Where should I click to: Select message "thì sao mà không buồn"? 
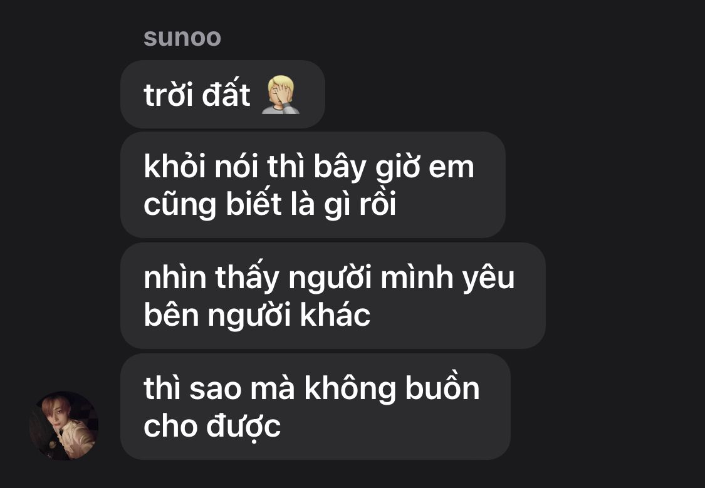pyautogui.click(x=315, y=407)
